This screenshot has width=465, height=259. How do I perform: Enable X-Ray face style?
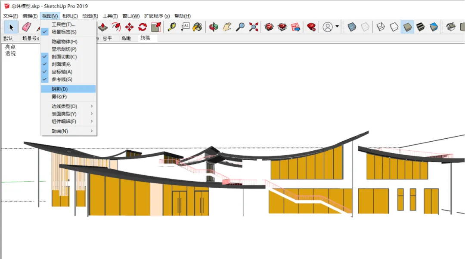tap(352, 27)
